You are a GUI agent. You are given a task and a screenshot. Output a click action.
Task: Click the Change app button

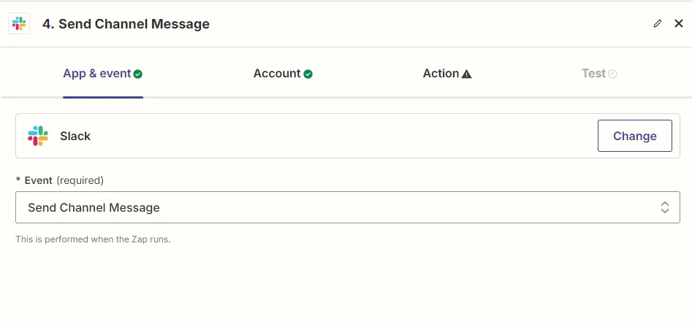634,136
